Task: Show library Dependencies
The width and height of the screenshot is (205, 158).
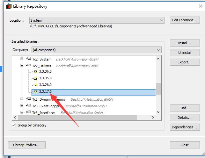Action: (185, 127)
